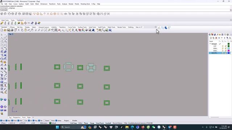
Task: Click the yellow highlighter icon in Highlights toolbar
Action: [x=2, y=23]
